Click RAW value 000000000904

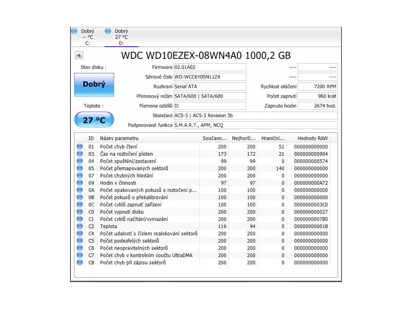pyautogui.click(x=311, y=154)
